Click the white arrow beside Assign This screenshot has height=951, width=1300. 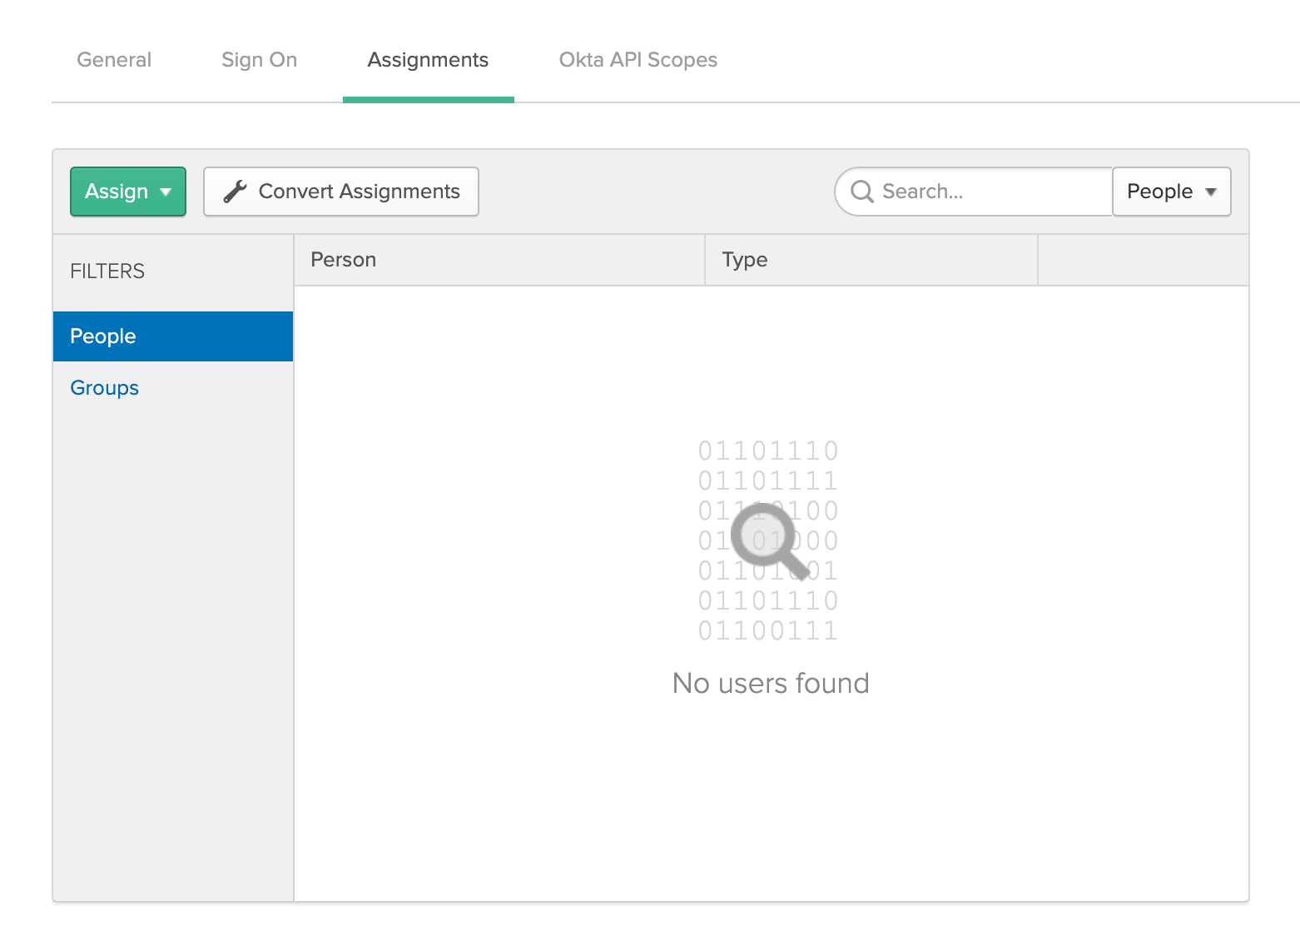click(166, 192)
